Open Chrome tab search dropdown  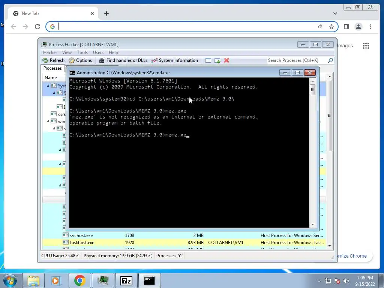[335, 13]
